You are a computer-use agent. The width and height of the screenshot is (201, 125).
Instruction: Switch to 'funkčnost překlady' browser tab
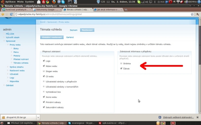(17, 10)
